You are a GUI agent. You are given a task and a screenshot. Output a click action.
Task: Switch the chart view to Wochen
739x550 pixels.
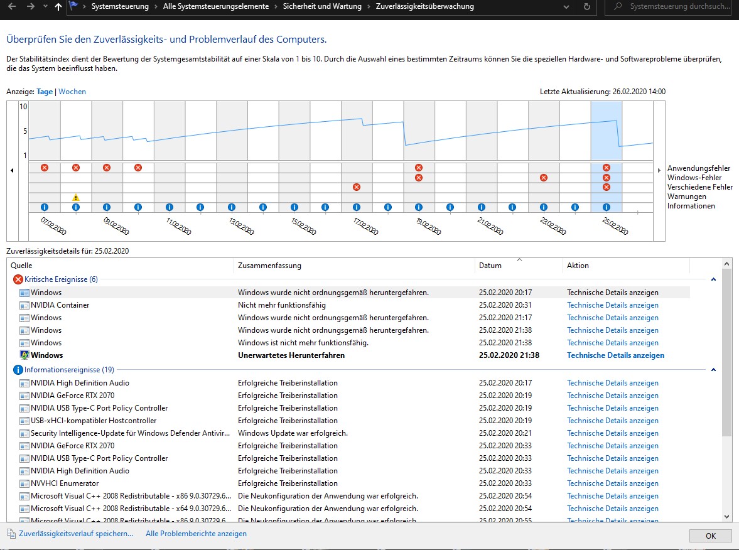72,92
